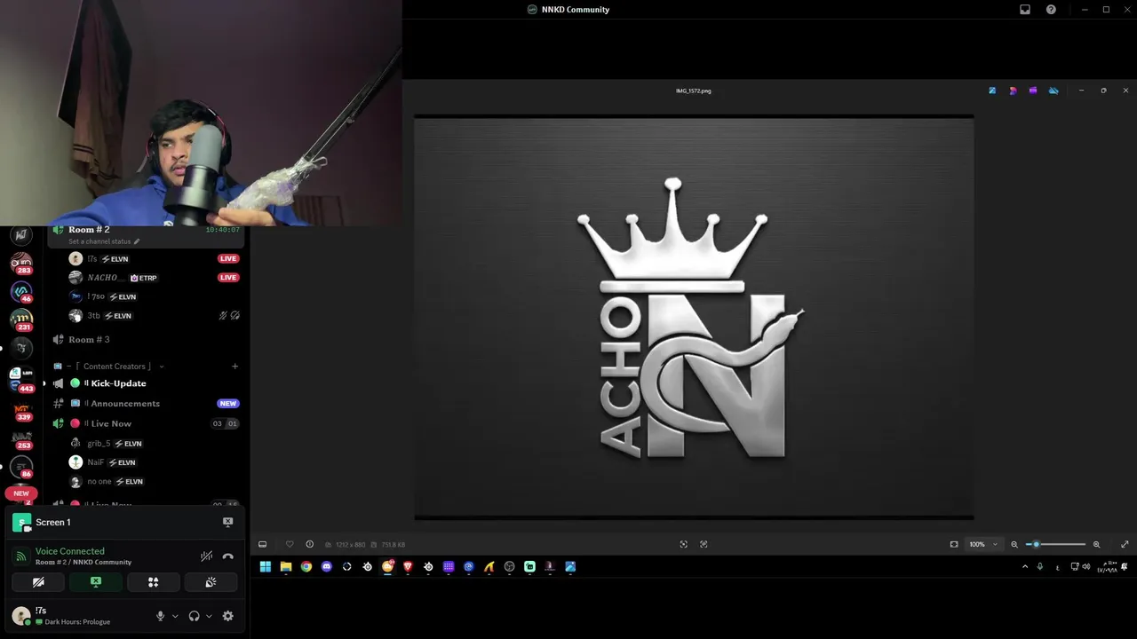1137x639 pixels.
Task: Open headphone output options arrow
Action: [209, 616]
